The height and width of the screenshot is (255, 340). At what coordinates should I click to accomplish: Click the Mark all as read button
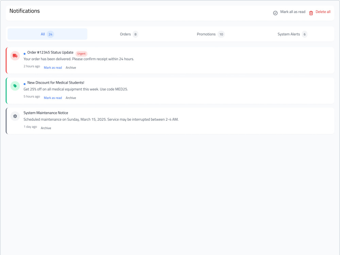pos(289,12)
